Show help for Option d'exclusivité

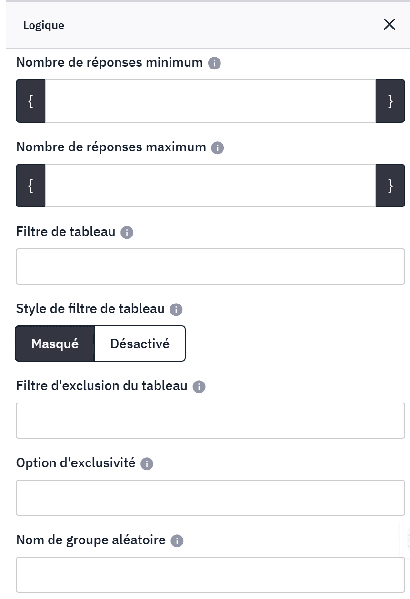point(147,464)
